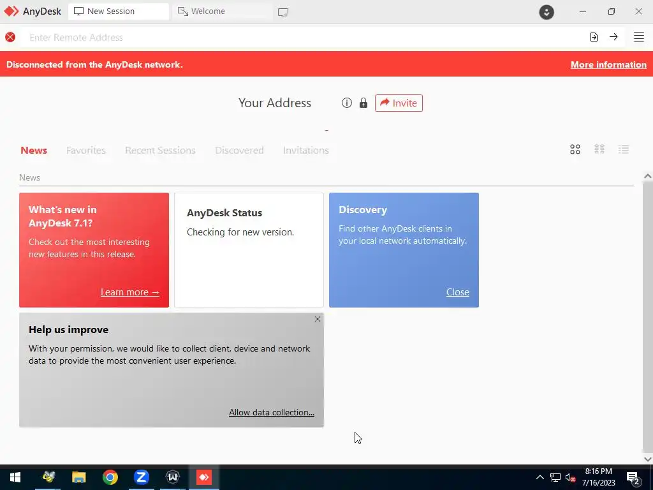Click the AnyDesk Status card
Viewport: 653px width, 490px height.
pyautogui.click(x=249, y=250)
